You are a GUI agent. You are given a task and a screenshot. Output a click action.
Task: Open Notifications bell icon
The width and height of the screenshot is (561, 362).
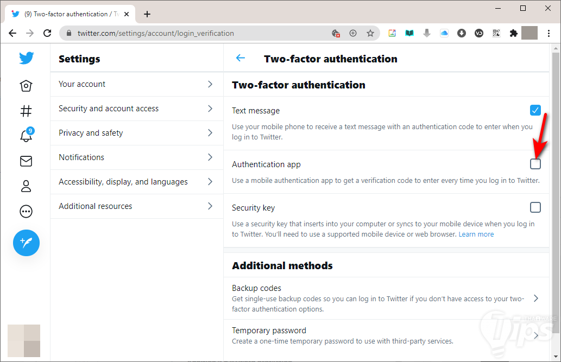[x=26, y=136]
